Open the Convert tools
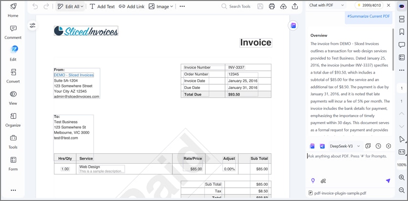This screenshot has height=201, width=408. (13, 76)
